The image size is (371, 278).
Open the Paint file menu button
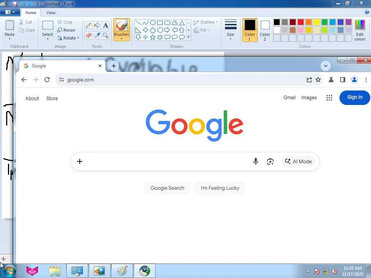(x=10, y=12)
